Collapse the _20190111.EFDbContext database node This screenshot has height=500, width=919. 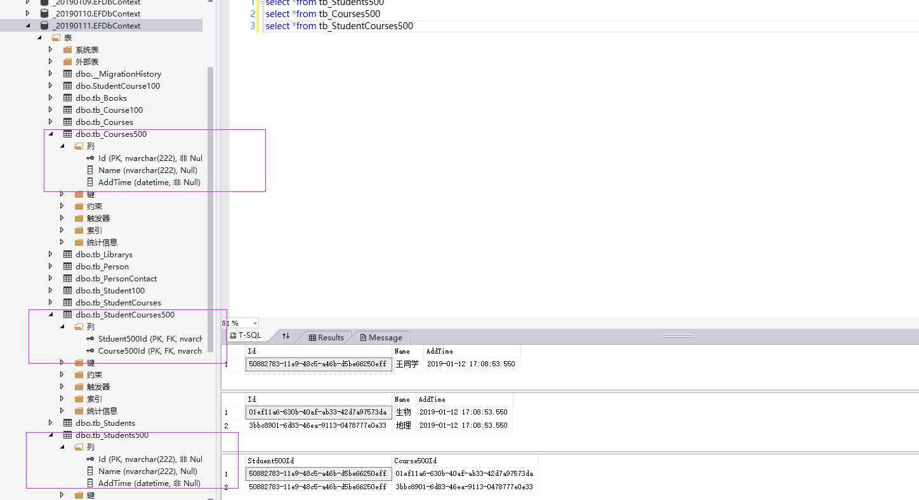(27, 25)
